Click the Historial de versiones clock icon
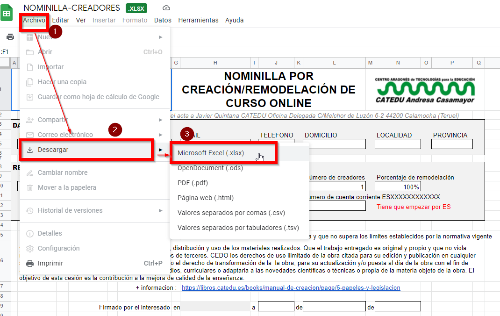The height and width of the screenshot is (316, 500). coord(29,210)
